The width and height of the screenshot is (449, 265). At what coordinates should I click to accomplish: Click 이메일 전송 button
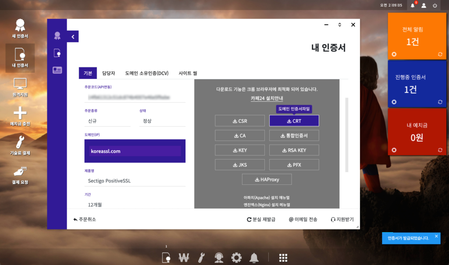pyautogui.click(x=303, y=219)
